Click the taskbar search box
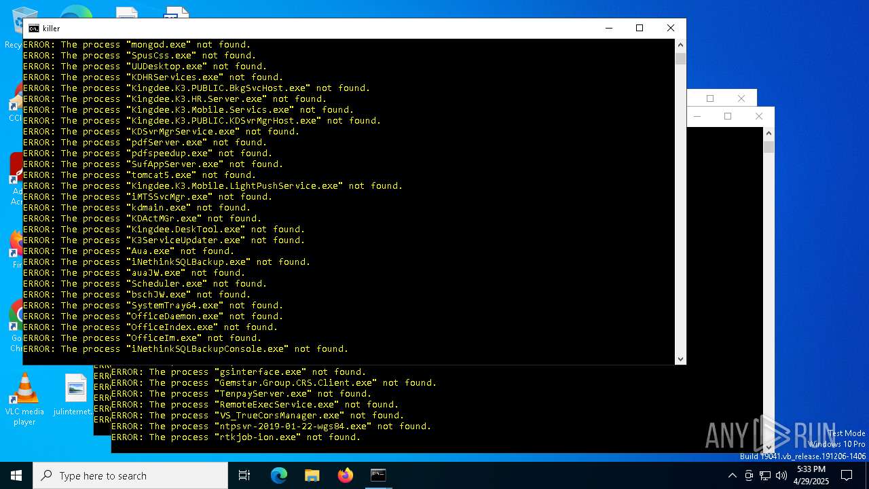Image resolution: width=869 pixels, height=489 pixels. coord(130,475)
